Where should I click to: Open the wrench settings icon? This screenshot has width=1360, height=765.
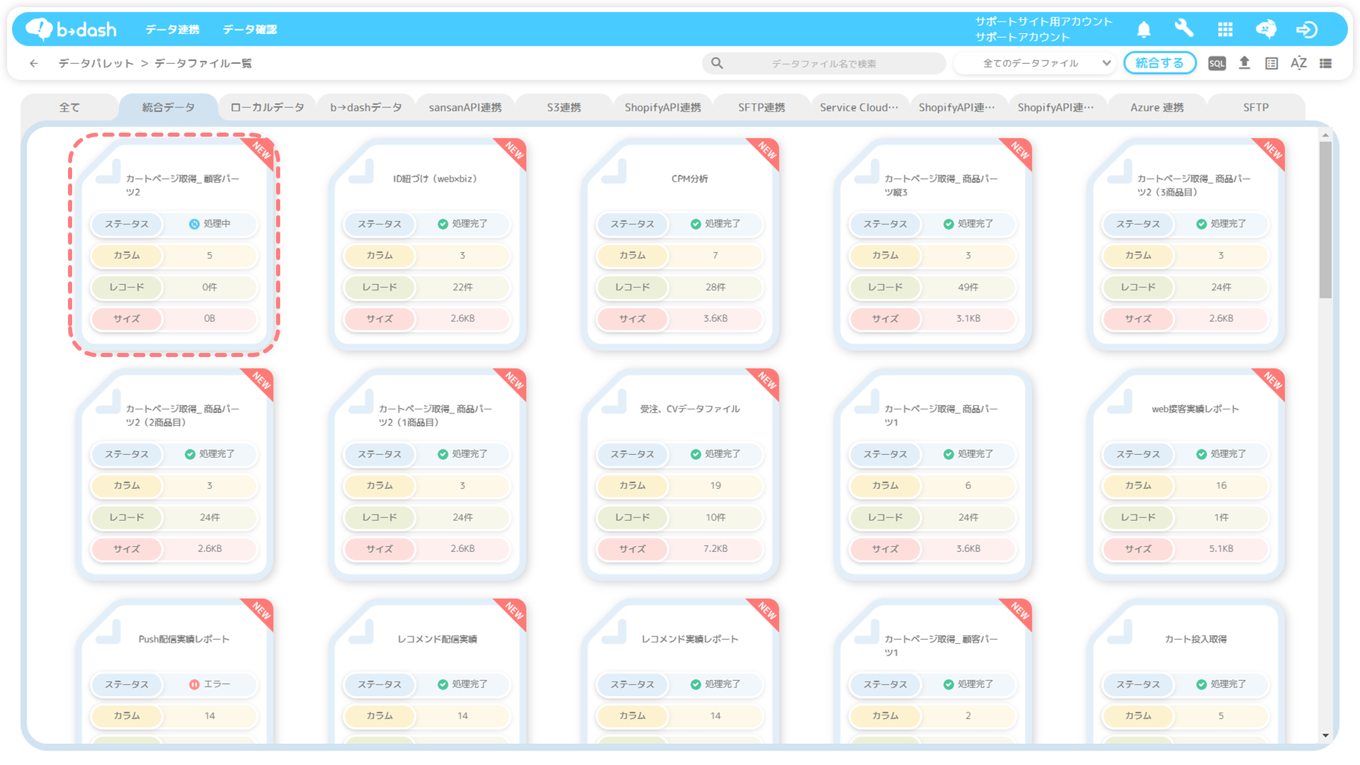click(1184, 29)
